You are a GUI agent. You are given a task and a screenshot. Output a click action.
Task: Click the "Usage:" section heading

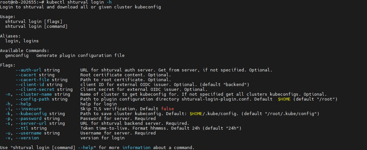coord(8,16)
